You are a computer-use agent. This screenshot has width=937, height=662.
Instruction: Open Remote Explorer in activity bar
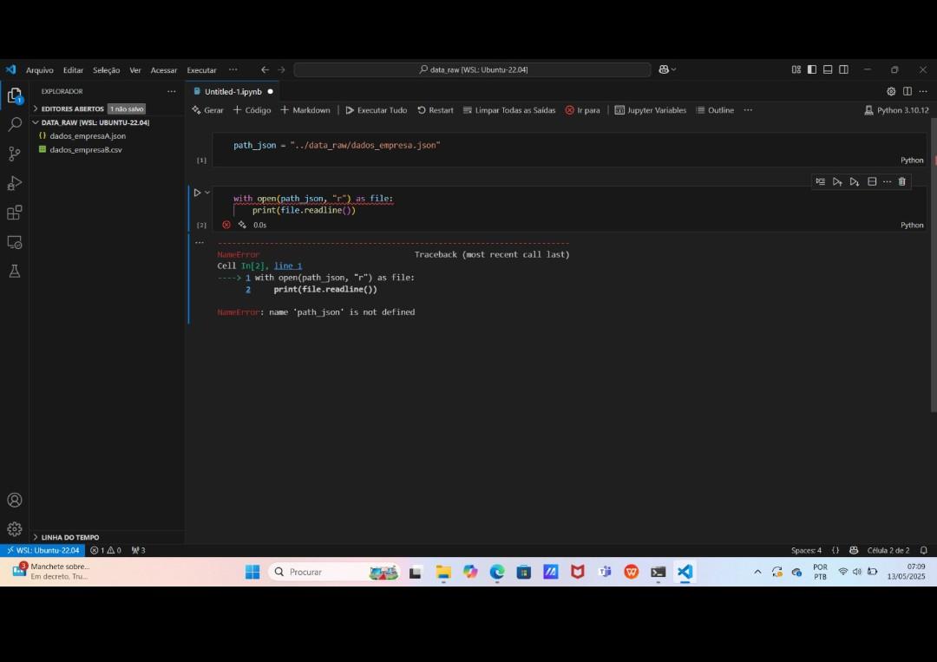pyautogui.click(x=15, y=242)
